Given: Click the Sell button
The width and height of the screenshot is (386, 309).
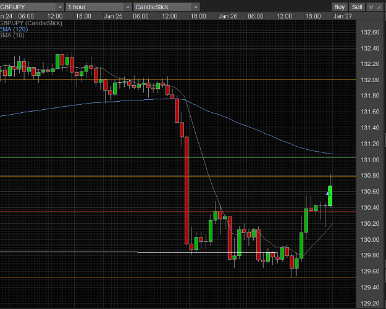Looking at the screenshot, I should tap(357, 7).
